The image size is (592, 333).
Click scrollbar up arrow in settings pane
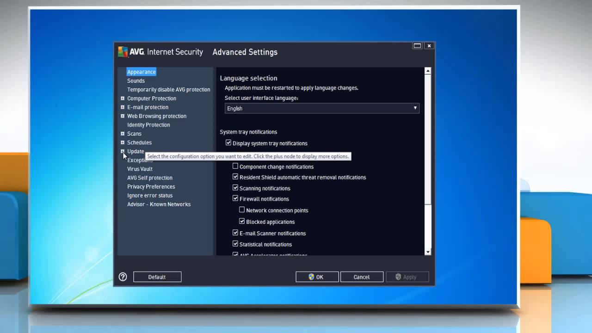click(x=428, y=71)
